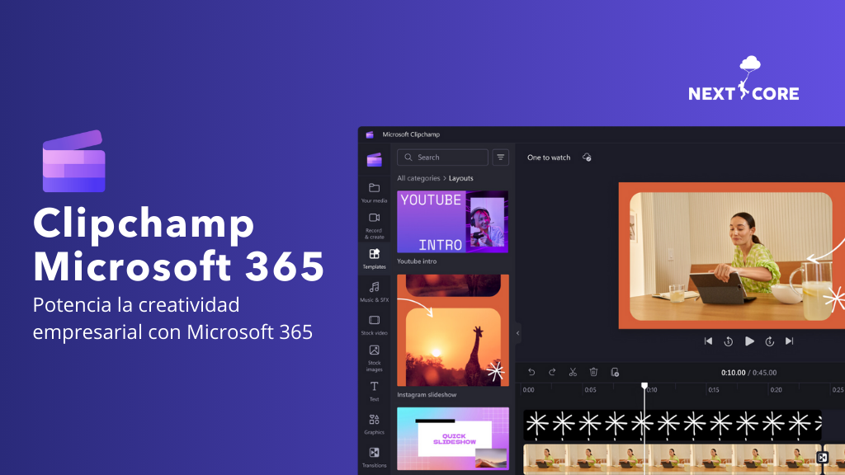The height and width of the screenshot is (475, 845).
Task: Delete selected clip with trash icon
Action: point(593,372)
